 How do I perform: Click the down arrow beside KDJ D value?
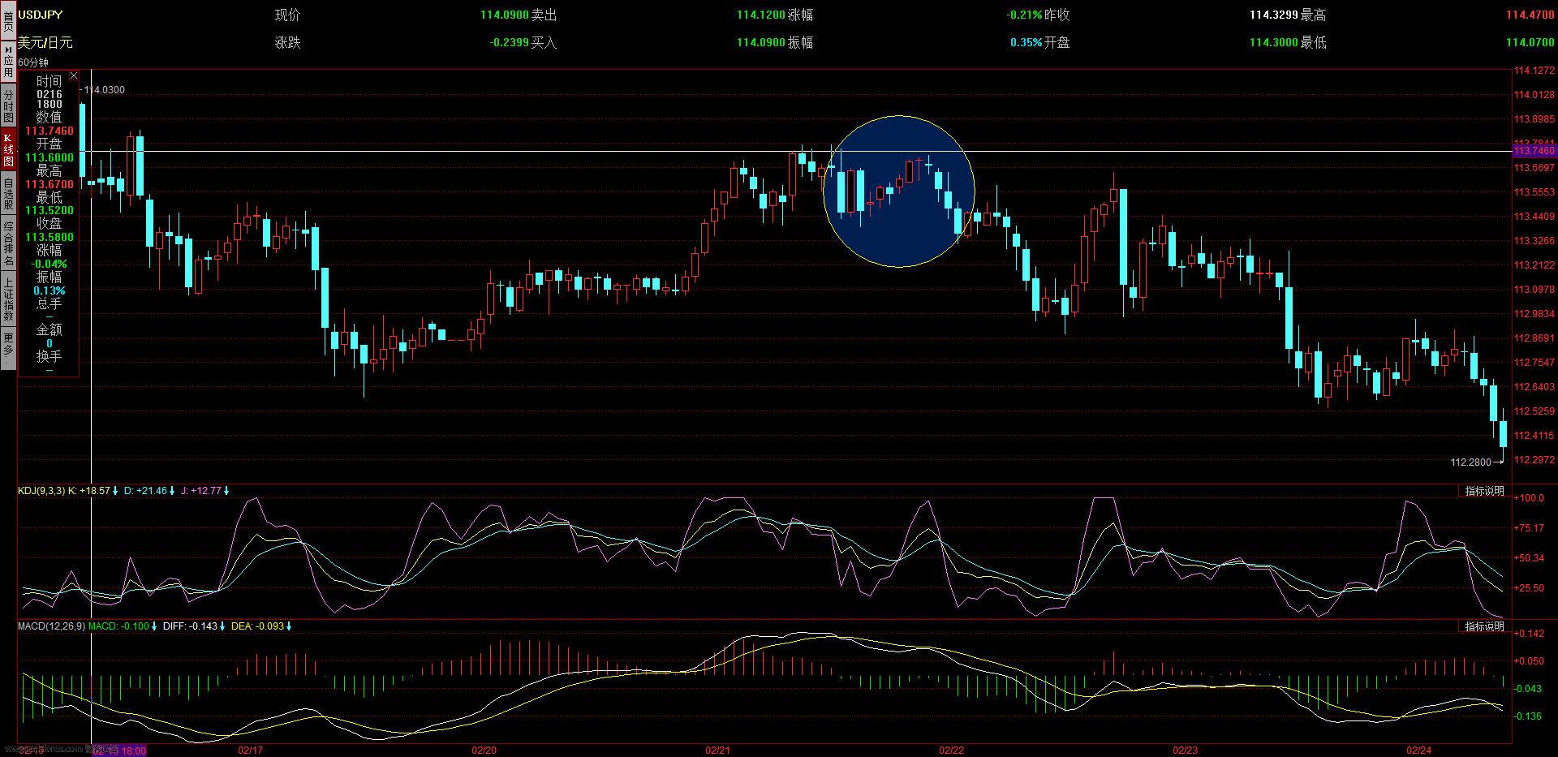(172, 491)
